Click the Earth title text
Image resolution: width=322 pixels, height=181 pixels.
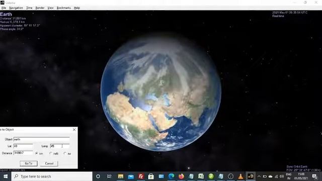(6, 14)
